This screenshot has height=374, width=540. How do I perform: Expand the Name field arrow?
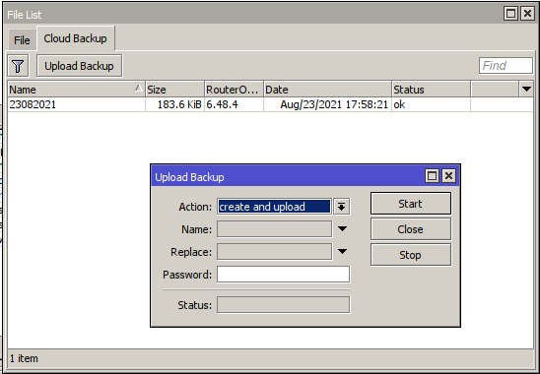pos(342,229)
